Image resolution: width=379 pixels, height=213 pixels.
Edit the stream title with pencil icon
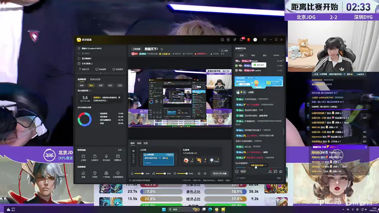pyautogui.click(x=162, y=49)
